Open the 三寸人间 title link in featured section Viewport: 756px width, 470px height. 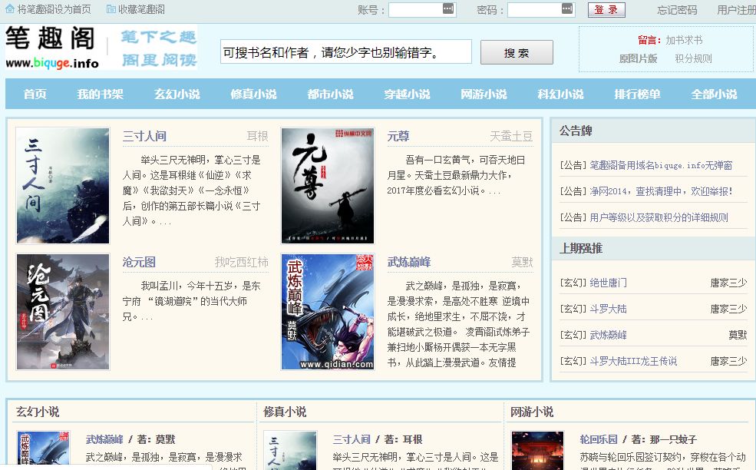click(x=144, y=136)
